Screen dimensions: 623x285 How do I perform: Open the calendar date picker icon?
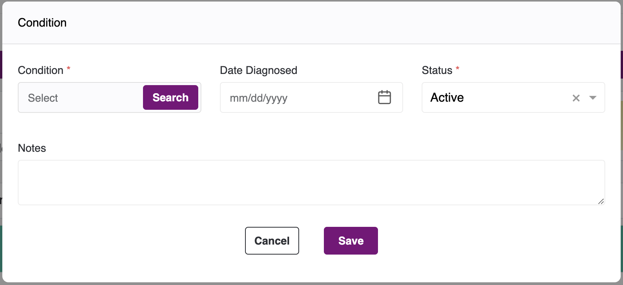[384, 97]
